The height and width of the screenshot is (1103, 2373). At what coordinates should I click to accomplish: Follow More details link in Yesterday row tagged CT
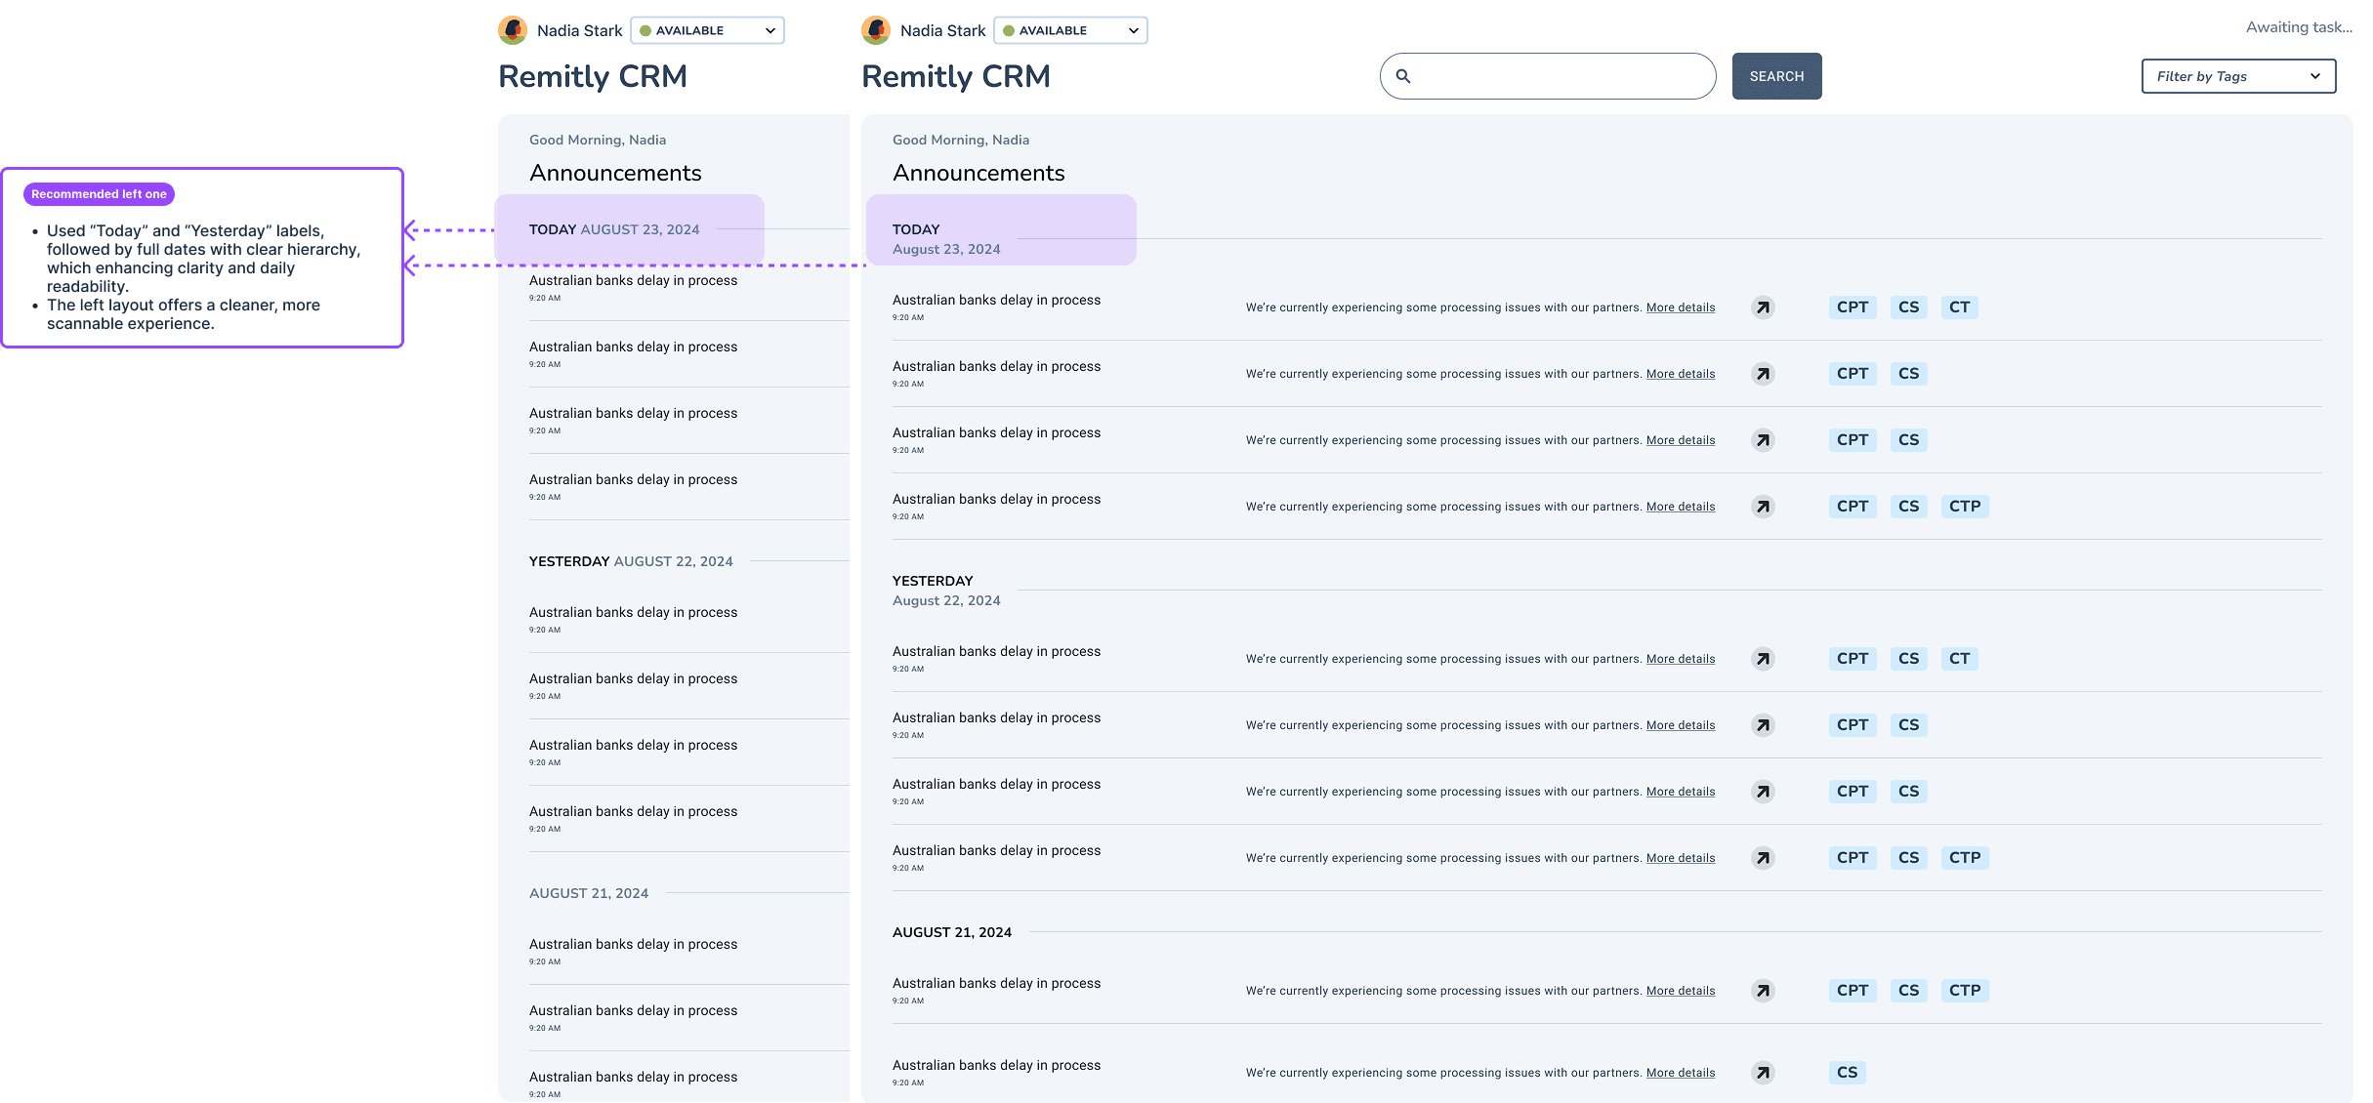coord(1681,659)
